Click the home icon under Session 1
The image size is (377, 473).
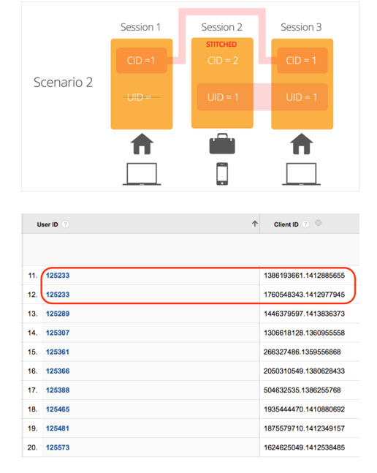click(x=142, y=144)
